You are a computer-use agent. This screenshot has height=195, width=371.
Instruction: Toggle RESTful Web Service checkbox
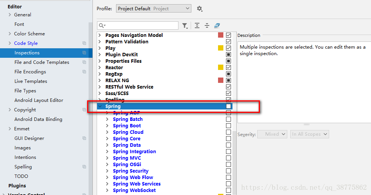coord(228,87)
